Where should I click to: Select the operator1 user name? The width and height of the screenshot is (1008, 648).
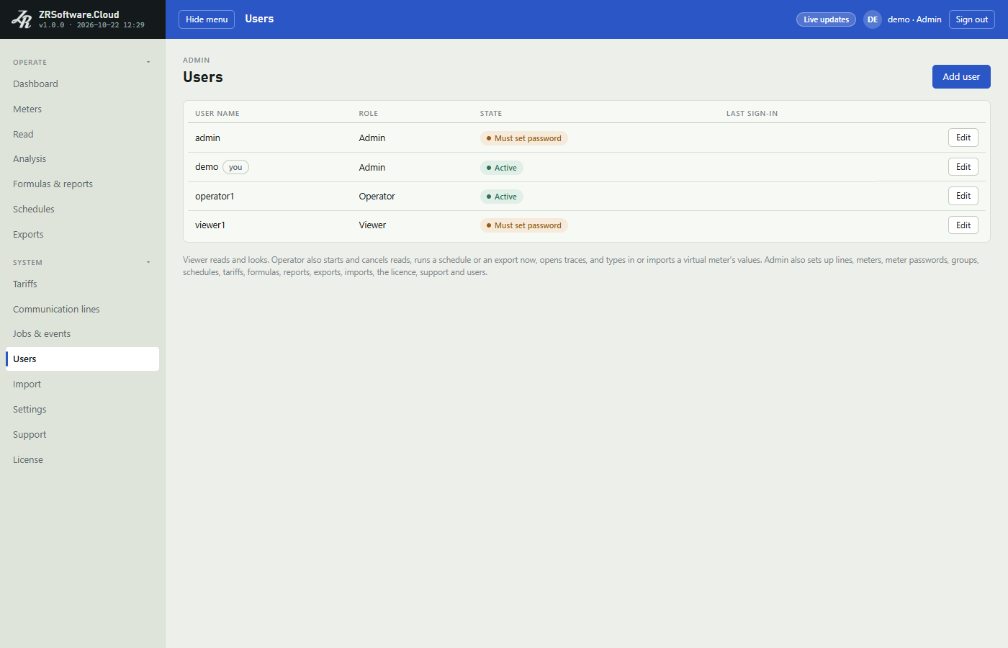coord(215,197)
